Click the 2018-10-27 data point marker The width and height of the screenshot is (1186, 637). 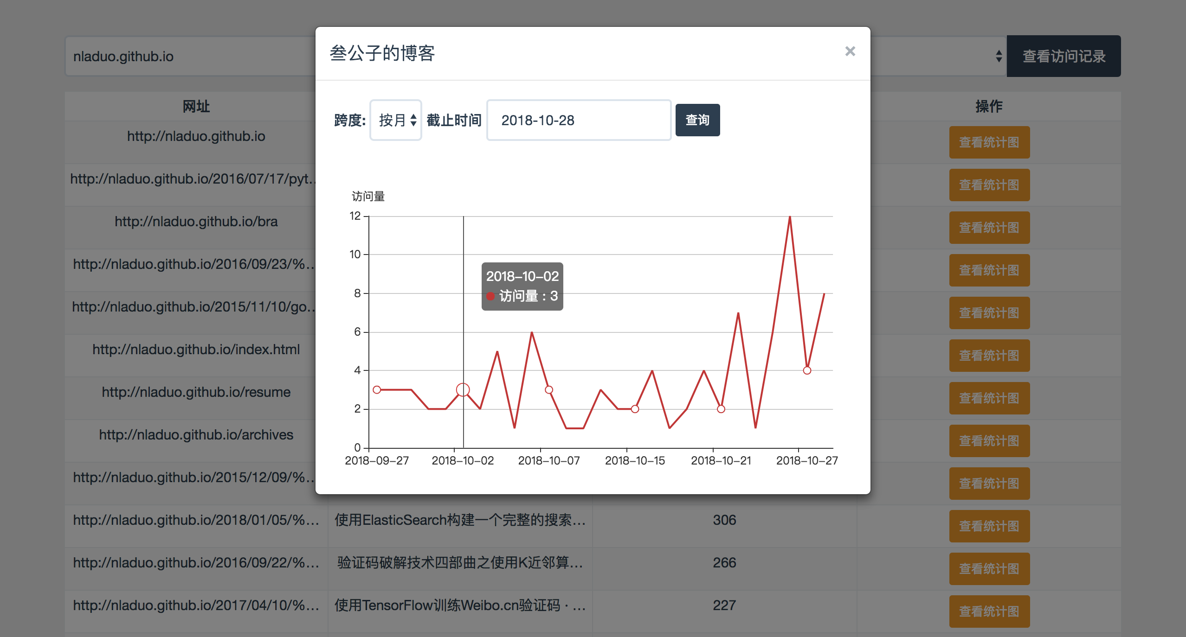point(807,370)
